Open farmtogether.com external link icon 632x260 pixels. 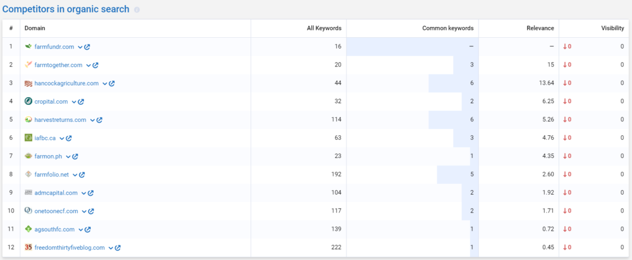pyautogui.click(x=95, y=65)
